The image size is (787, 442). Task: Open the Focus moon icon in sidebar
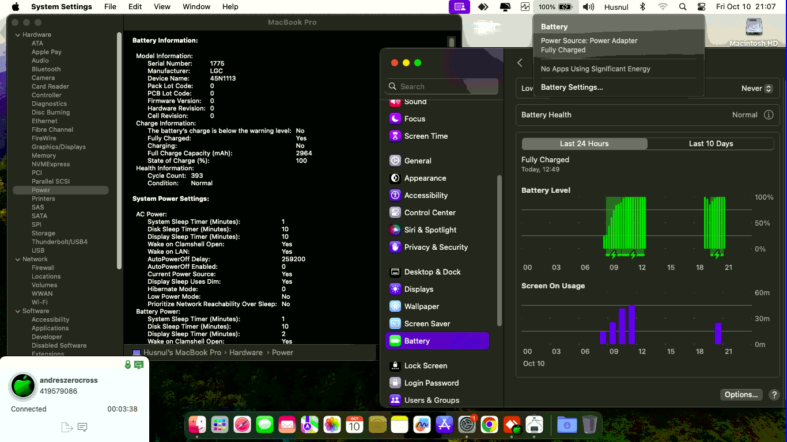(x=395, y=119)
